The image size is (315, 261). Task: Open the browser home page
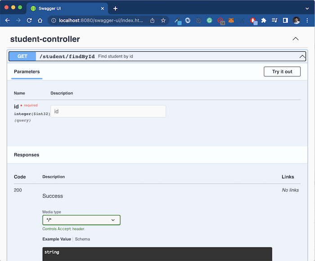point(40,20)
